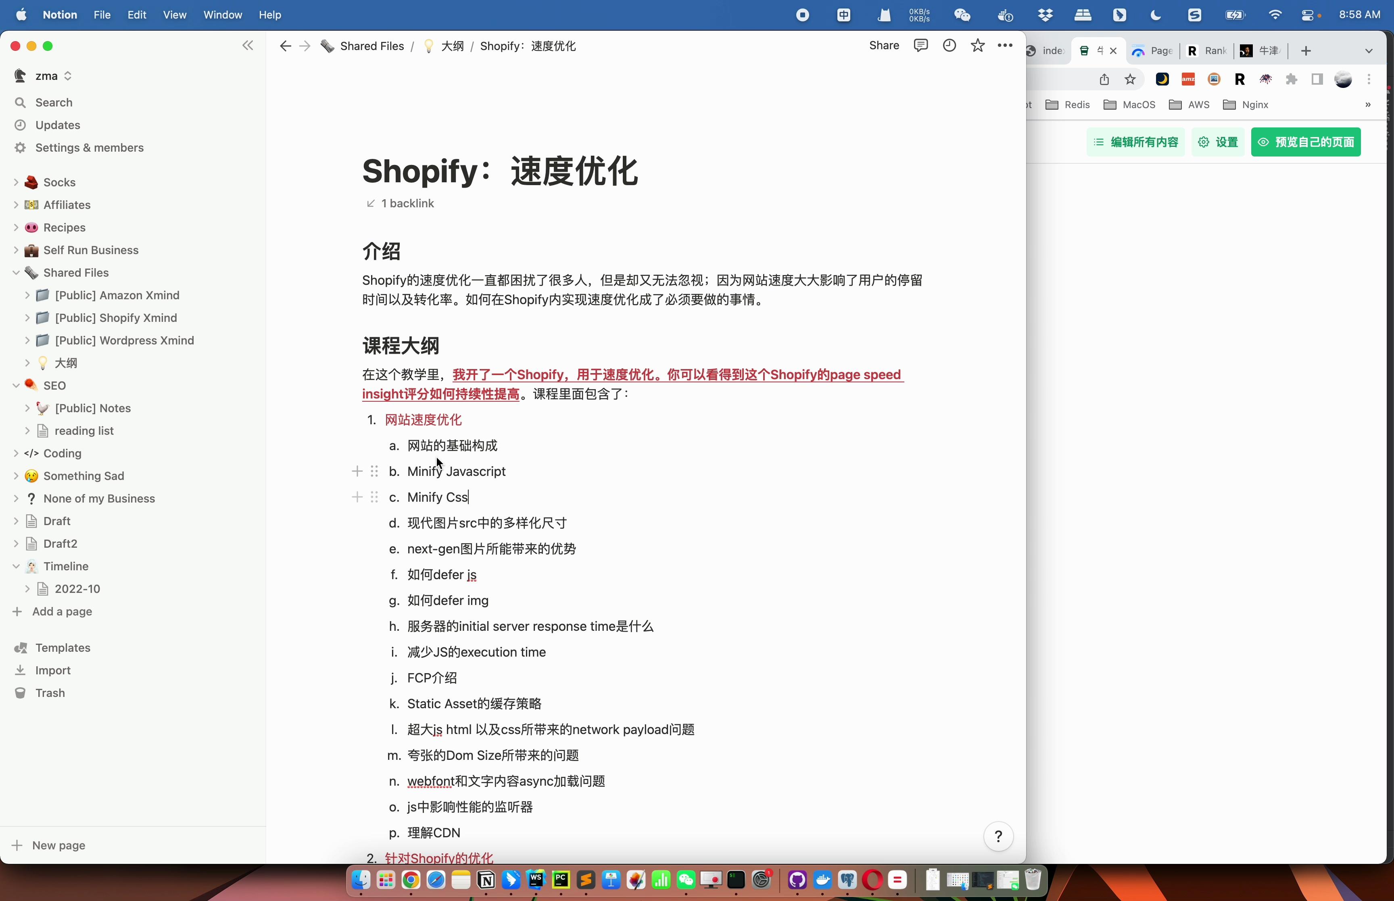The width and height of the screenshot is (1394, 901).
Task: Toggle browser side panel icon
Action: pyautogui.click(x=1317, y=79)
